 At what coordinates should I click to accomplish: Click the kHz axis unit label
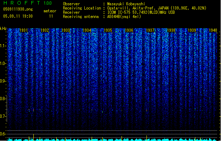[3, 29]
